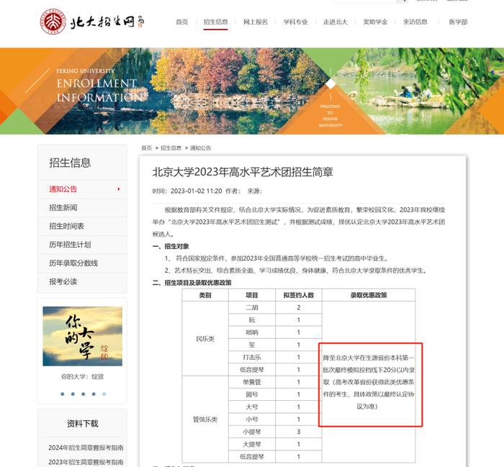This screenshot has height=467, width=504.
Task: Open the 2024年招生简章暨报考指南 download link
Action: 86,448
